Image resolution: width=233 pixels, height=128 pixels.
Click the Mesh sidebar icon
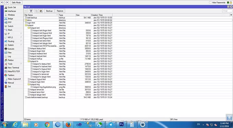click(6, 30)
